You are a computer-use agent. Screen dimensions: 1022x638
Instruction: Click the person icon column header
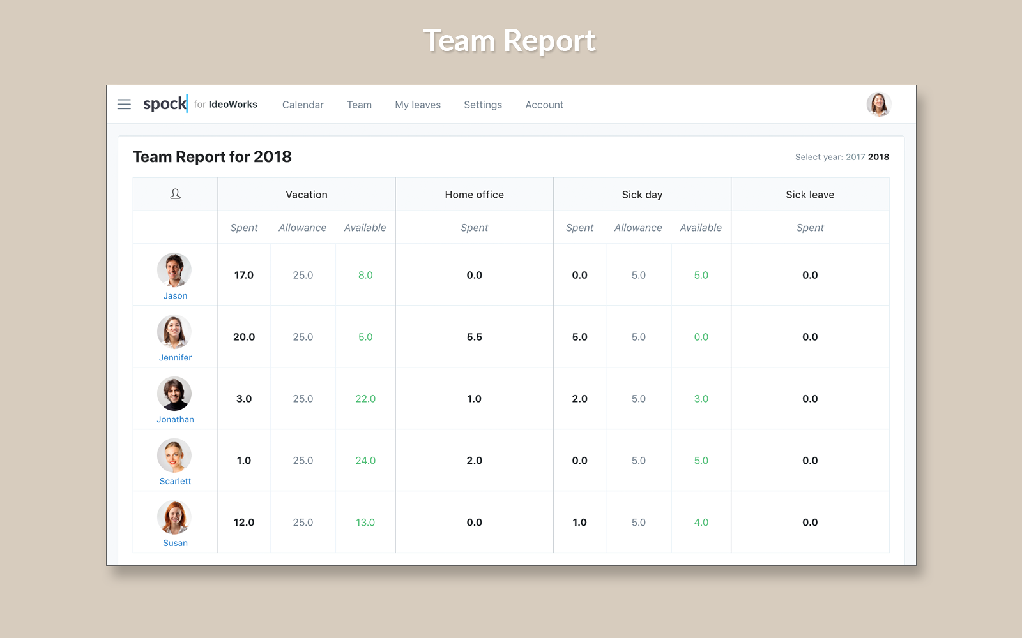(x=176, y=194)
